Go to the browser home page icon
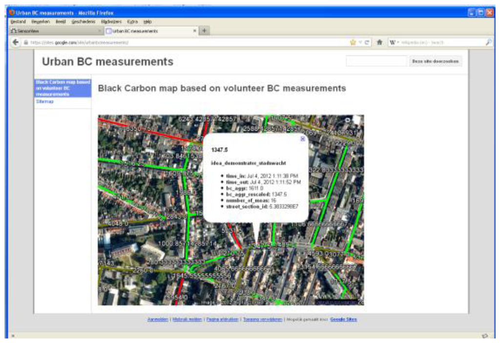Image resolution: width=500 pixels, height=343 pixels. tap(379, 42)
